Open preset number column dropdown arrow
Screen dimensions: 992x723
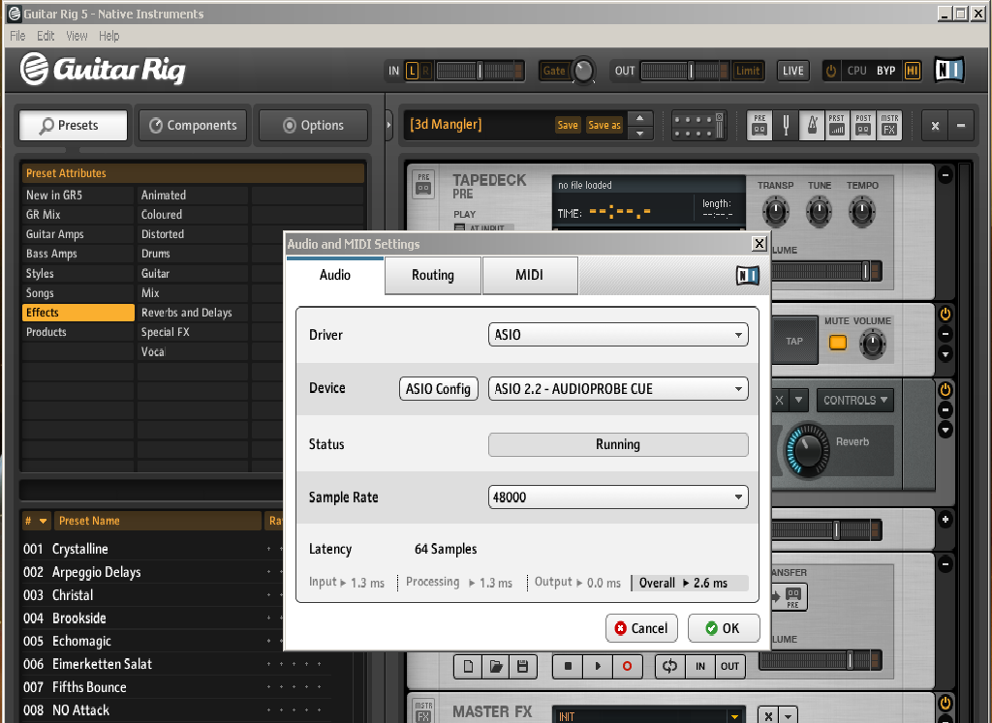43,521
